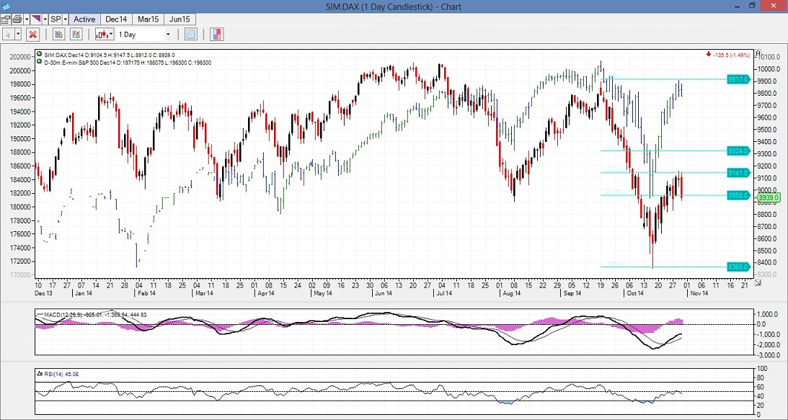This screenshot has width=788, height=420.
Task: Click the window title SIM:DAX Chart text
Action: tap(394, 6)
